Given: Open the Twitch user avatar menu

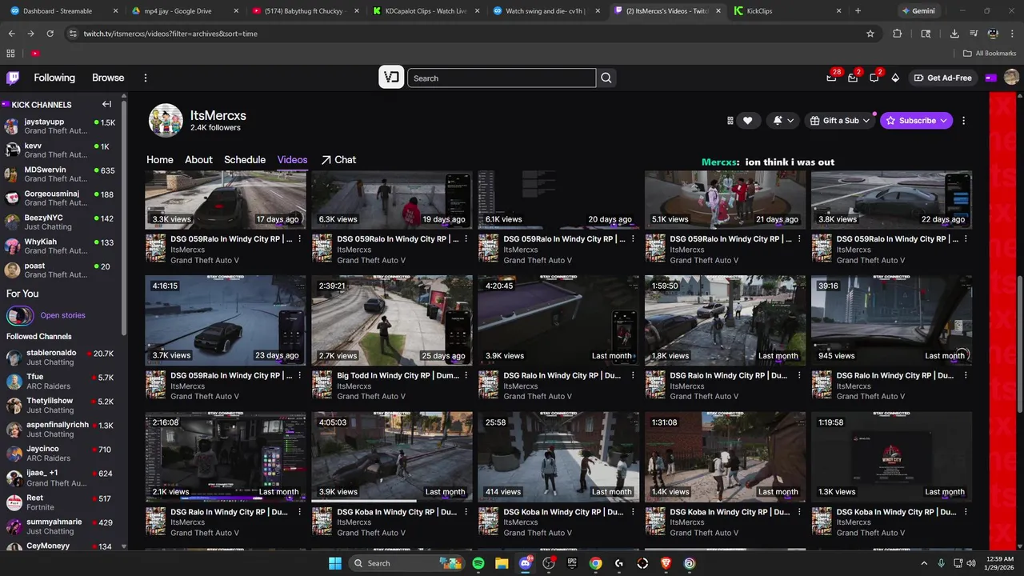Looking at the screenshot, I should click(1011, 78).
